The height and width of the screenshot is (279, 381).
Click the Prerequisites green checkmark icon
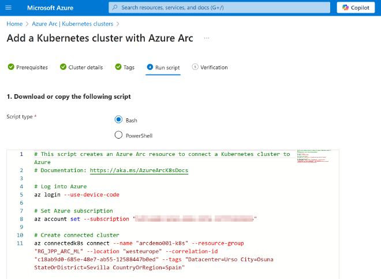click(x=11, y=66)
